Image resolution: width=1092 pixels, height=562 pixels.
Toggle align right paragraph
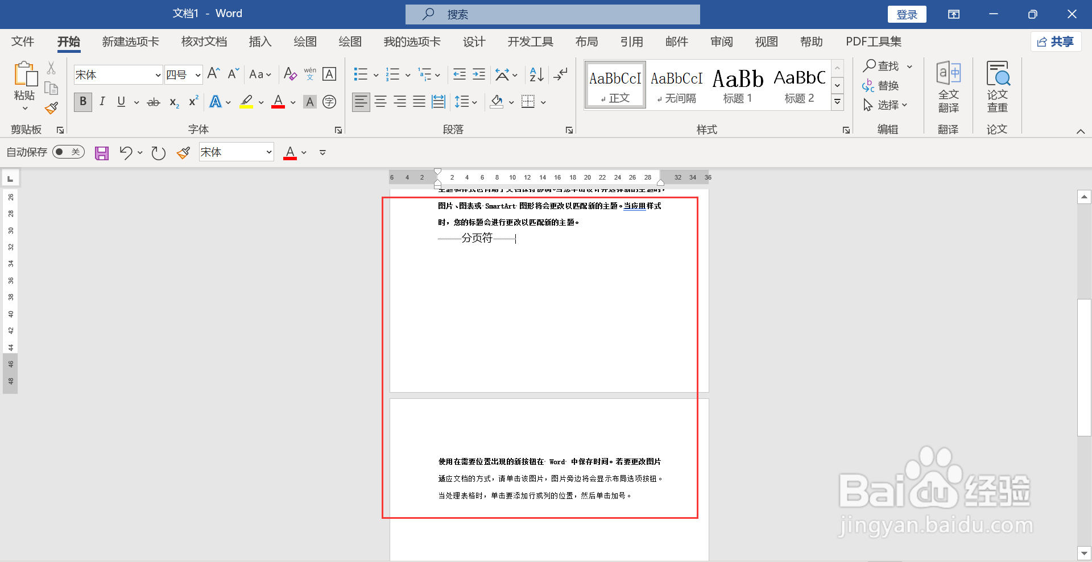click(x=400, y=102)
